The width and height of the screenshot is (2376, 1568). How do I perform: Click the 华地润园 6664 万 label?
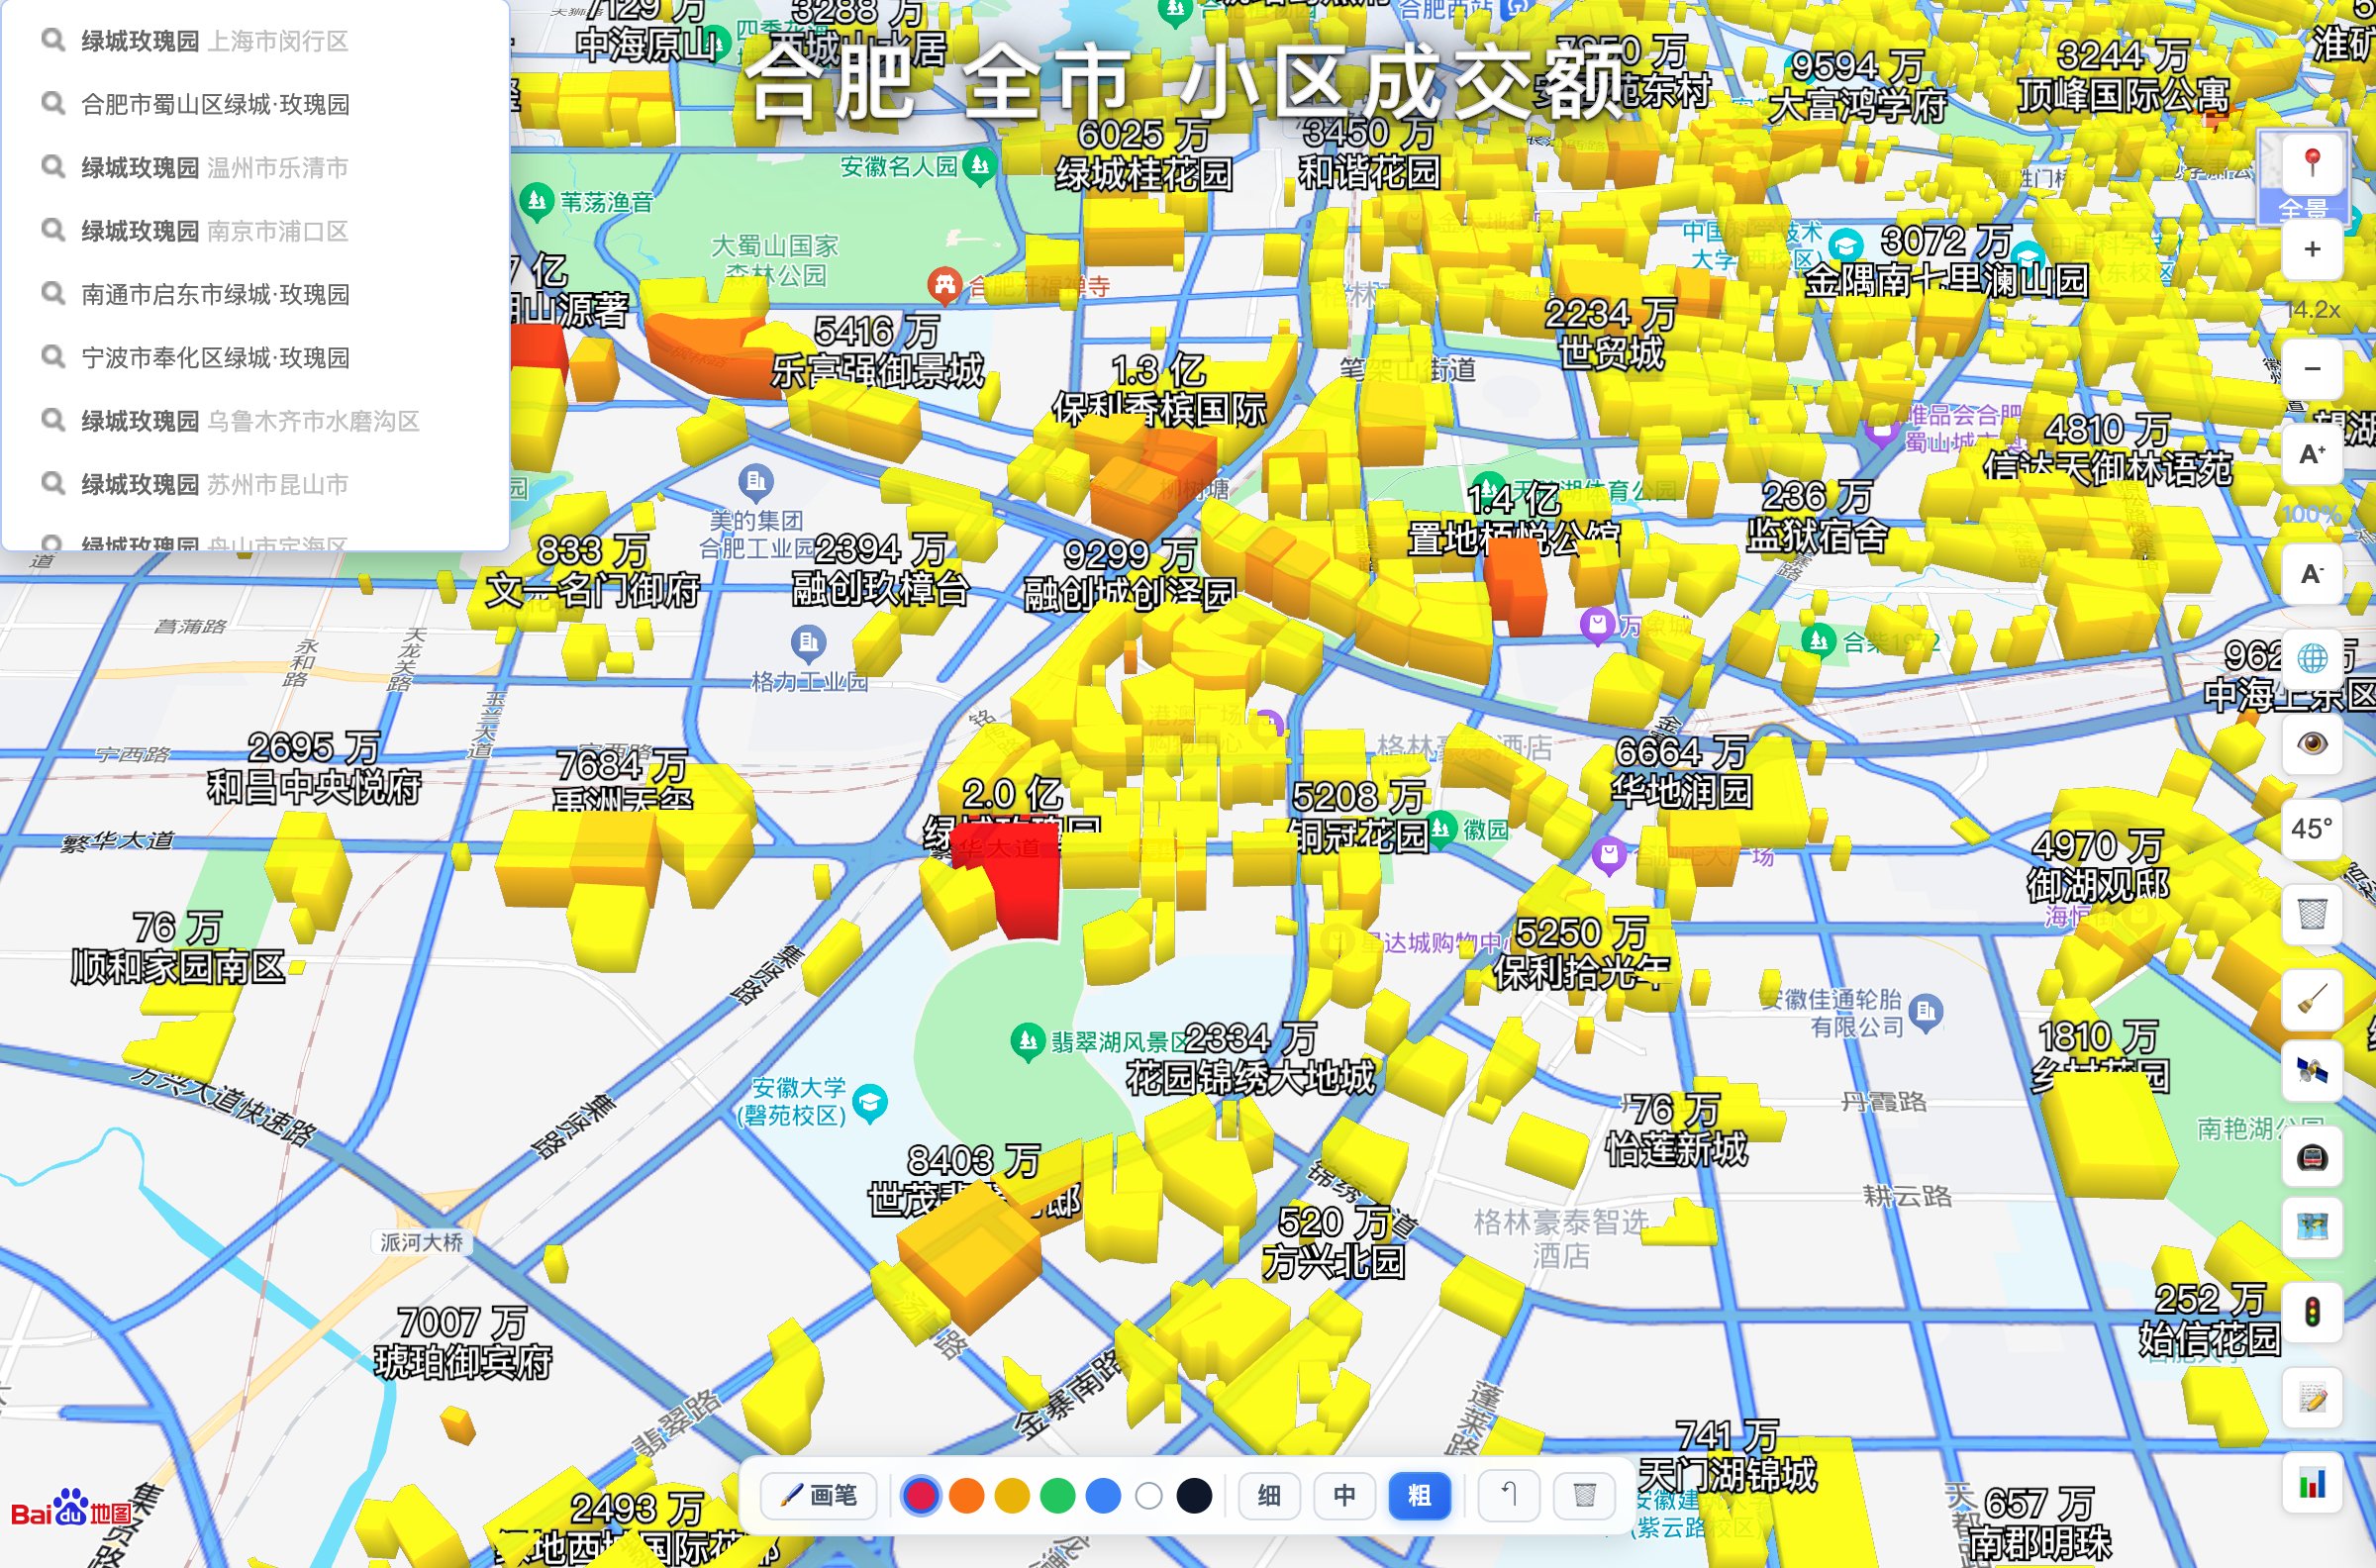[x=1681, y=772]
